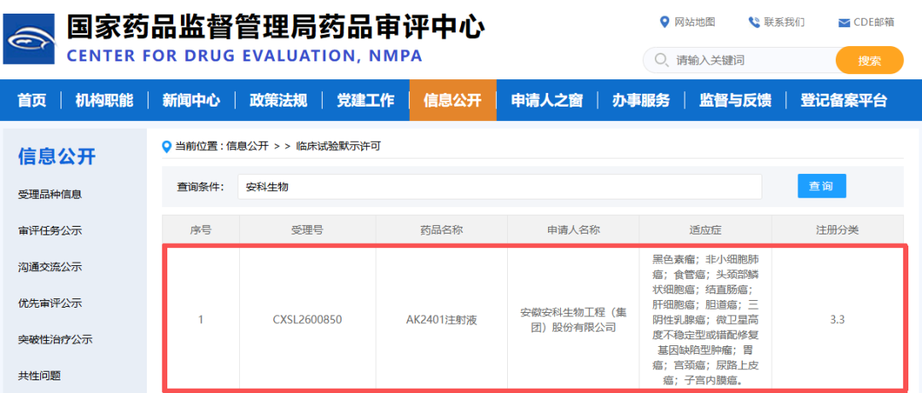Click applicant 安徽安科生物工程（集团）股份有限公司
This screenshot has width=922, height=393.
[574, 321]
